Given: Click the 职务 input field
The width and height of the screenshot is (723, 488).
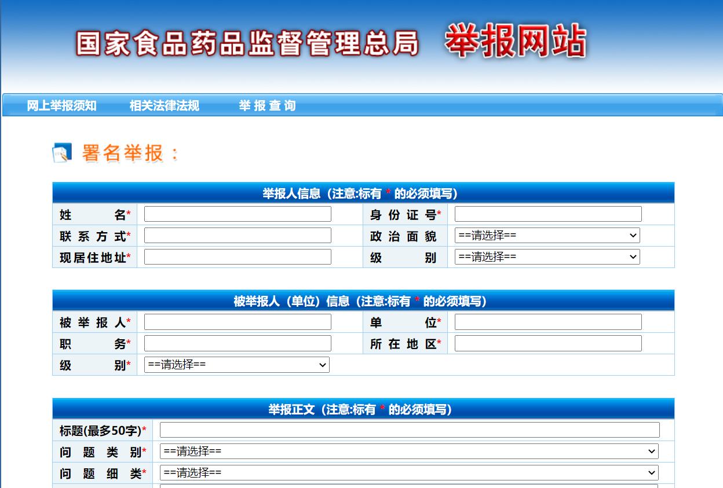Looking at the screenshot, I should click(237, 343).
